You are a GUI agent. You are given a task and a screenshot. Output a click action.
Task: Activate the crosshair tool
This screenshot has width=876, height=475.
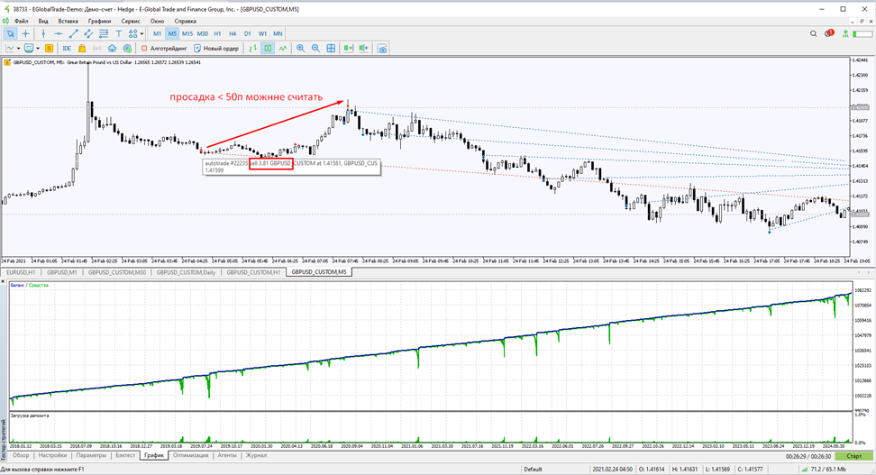pos(26,33)
